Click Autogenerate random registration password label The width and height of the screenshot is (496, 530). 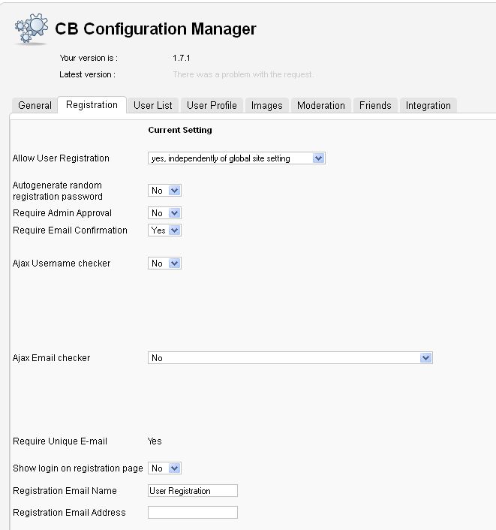point(58,191)
